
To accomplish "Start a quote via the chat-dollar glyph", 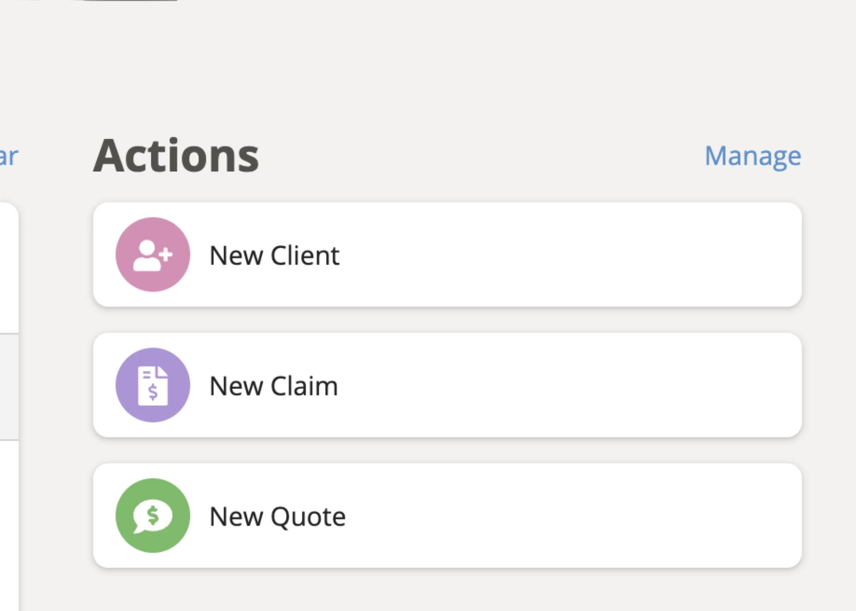I will (153, 516).
